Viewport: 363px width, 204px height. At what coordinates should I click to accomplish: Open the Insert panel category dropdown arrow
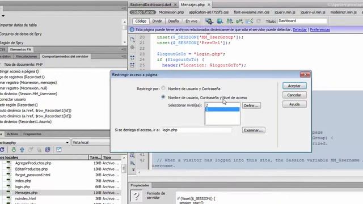[3, 16]
